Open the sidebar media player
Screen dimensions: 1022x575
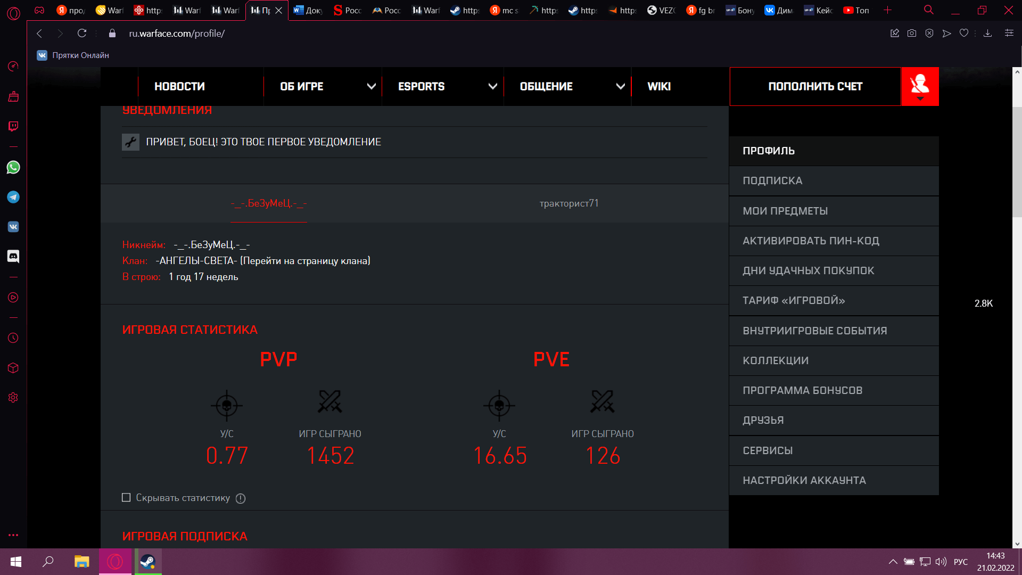click(x=13, y=298)
